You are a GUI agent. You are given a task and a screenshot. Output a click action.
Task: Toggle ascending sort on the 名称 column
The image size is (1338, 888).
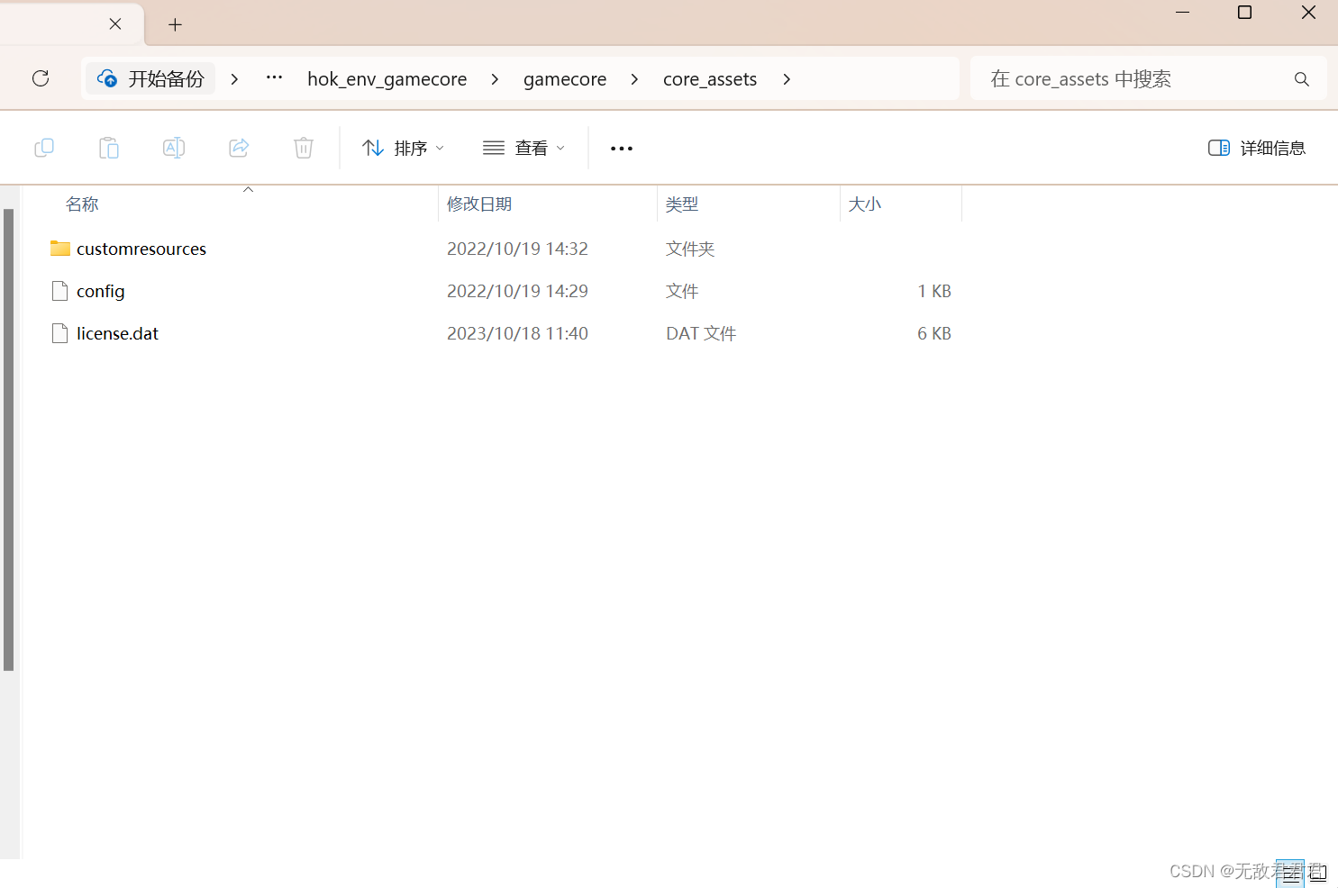[x=82, y=204]
